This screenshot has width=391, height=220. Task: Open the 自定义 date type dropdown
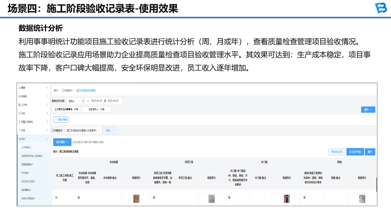74,101
